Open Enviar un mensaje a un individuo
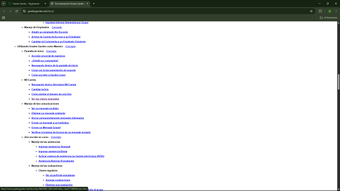This screenshot has height=191, width=340. click(x=50, y=123)
